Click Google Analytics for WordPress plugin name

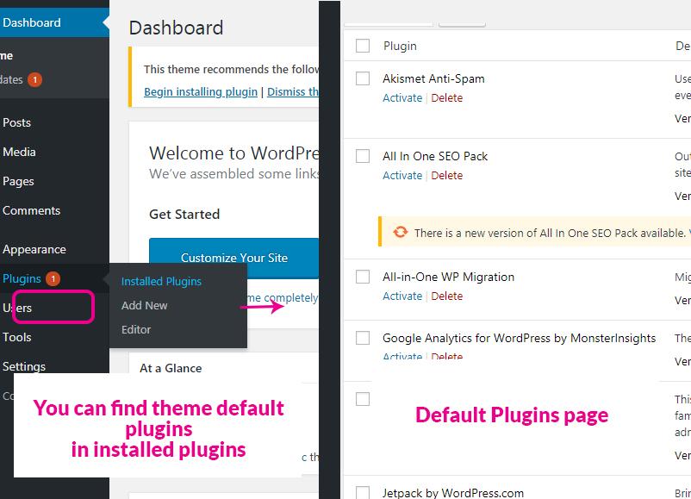point(520,338)
